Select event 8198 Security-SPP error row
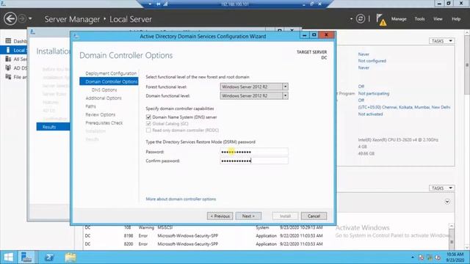 click(204, 236)
